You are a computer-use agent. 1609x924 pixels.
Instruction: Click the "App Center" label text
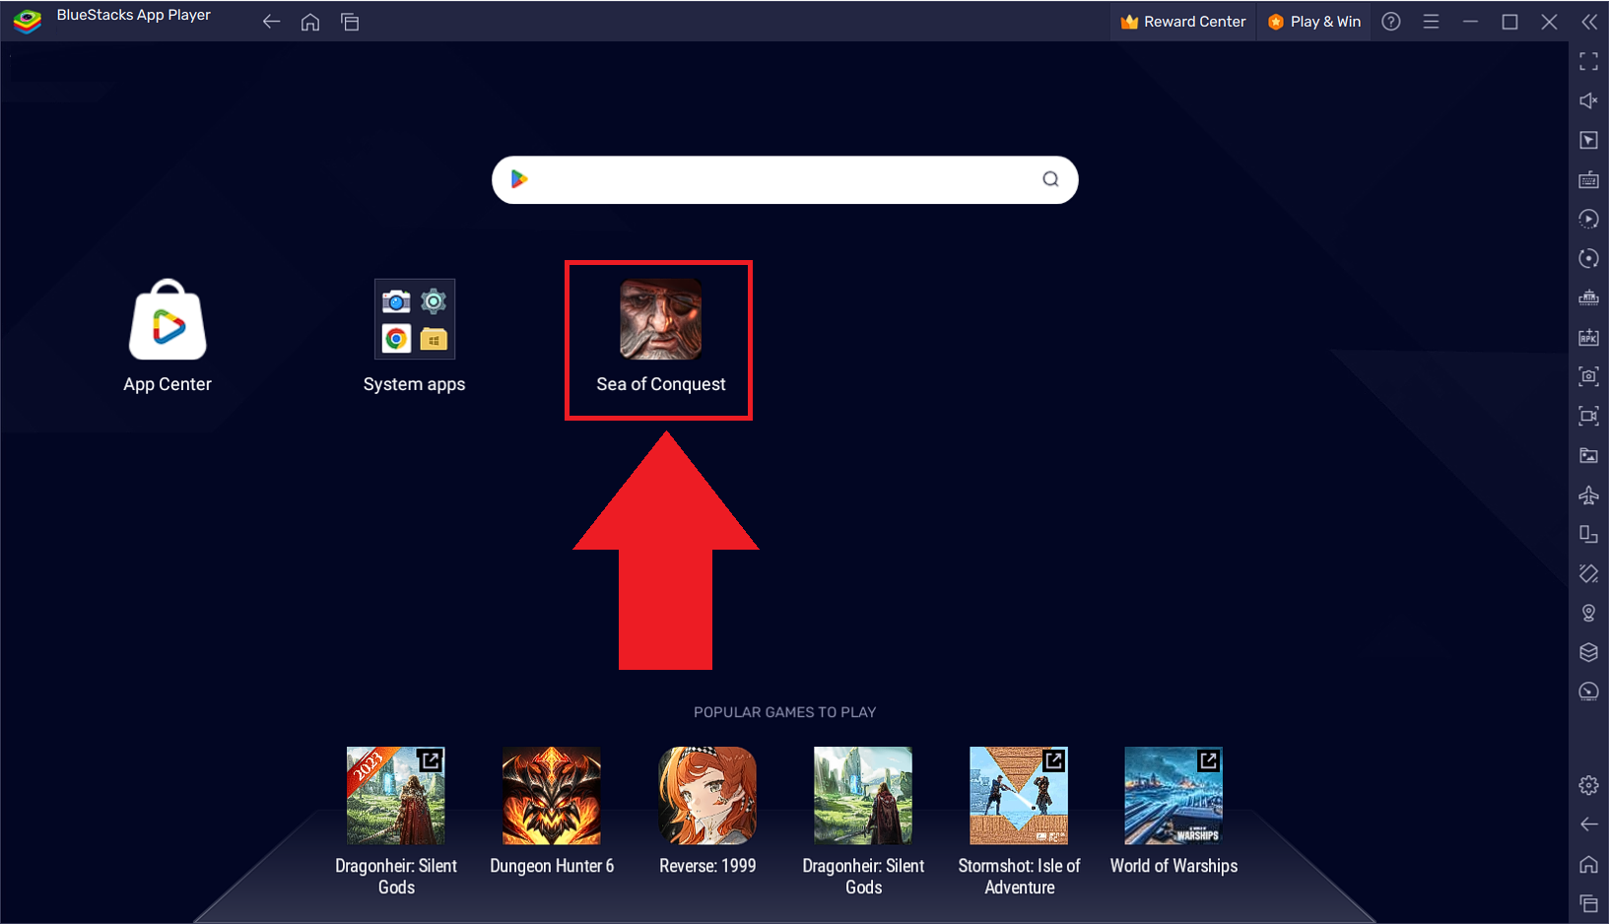click(168, 384)
